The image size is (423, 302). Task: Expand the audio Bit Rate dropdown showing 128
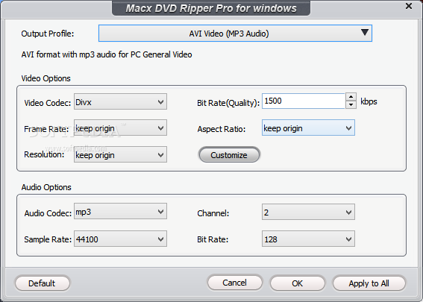point(308,239)
